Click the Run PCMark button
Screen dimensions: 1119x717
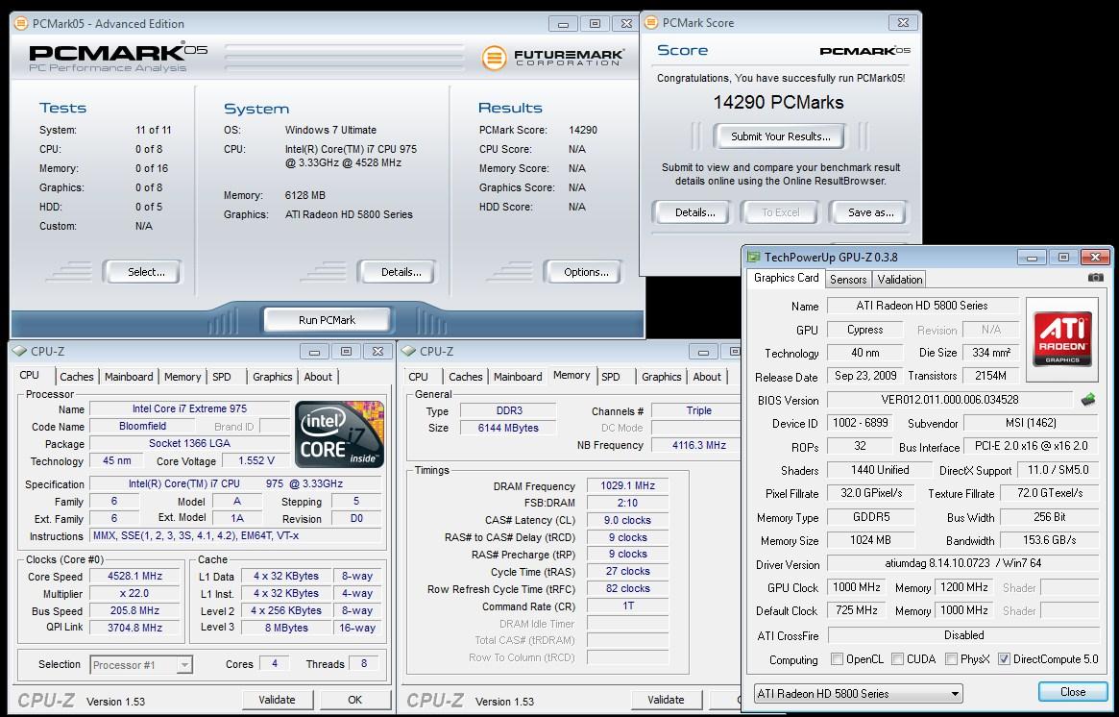[327, 320]
